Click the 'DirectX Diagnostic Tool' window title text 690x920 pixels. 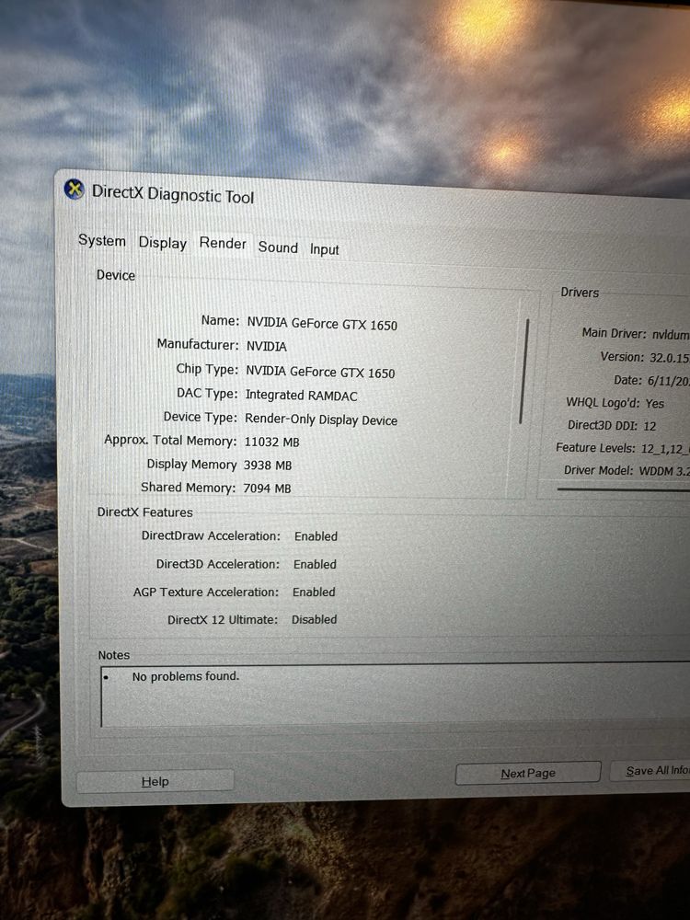[x=173, y=194]
